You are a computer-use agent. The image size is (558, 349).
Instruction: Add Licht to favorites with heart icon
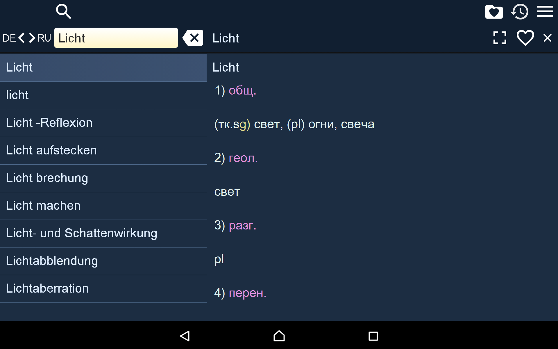point(525,38)
